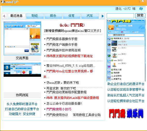Open 鬥鬥飛自动更新程序配置教程 link
The width and height of the screenshot is (147, 131).
click(66, 92)
